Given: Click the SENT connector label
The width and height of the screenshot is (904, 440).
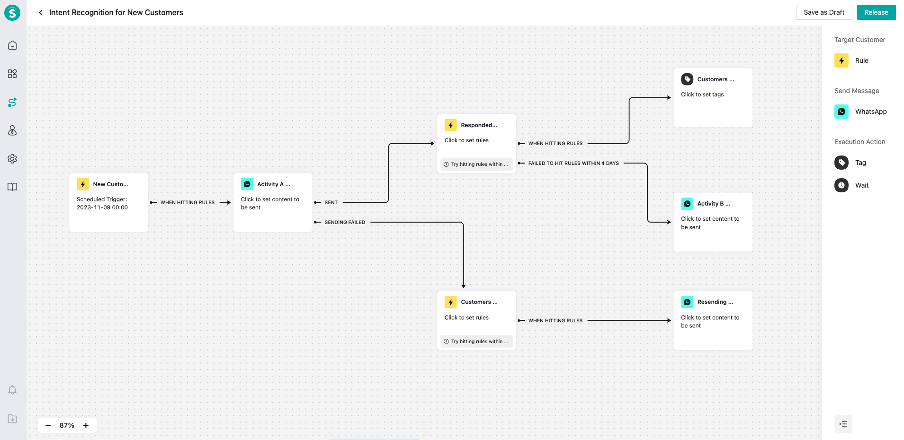Looking at the screenshot, I should pos(331,203).
